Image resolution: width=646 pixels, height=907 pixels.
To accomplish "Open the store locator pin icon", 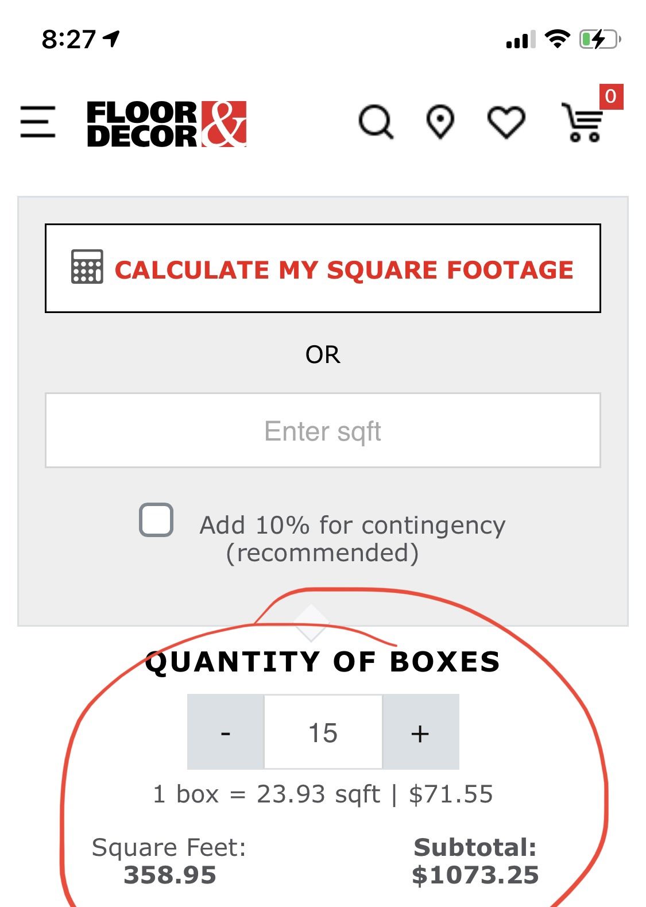I will pos(440,122).
